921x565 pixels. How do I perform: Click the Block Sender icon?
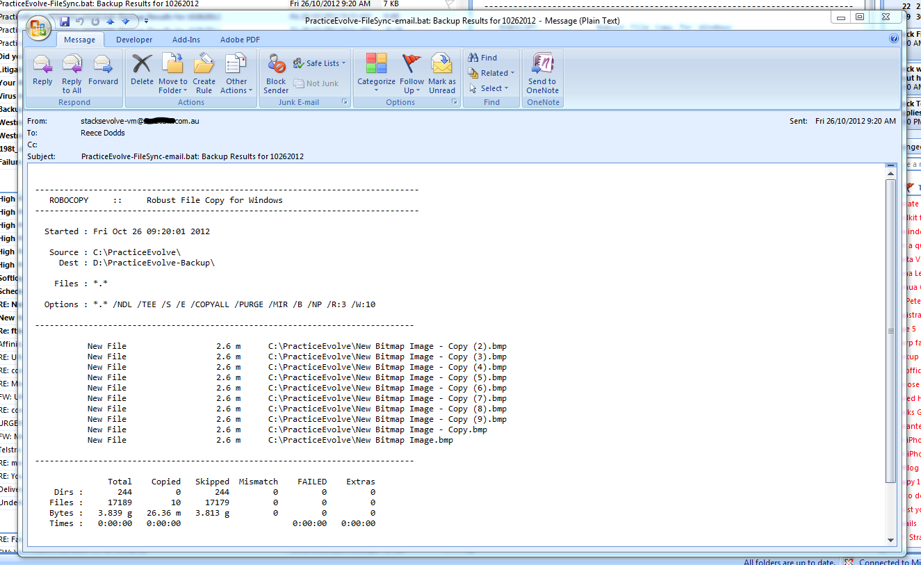click(x=276, y=73)
